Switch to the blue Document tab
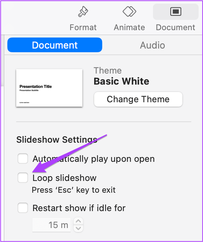The image size is (203, 242). point(55,45)
